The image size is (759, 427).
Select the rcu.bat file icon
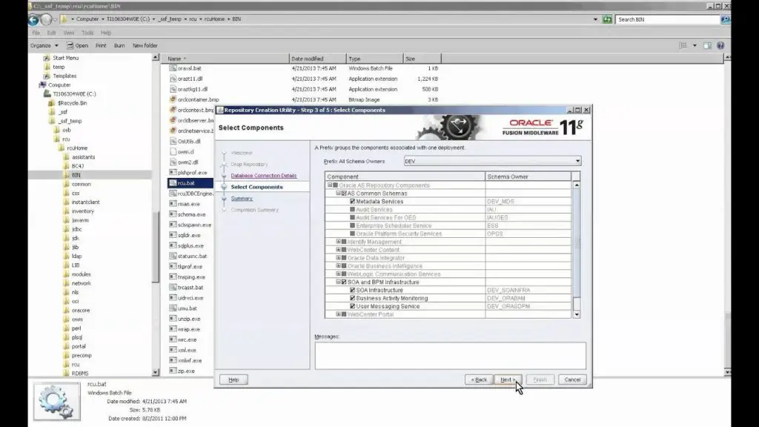(x=173, y=183)
